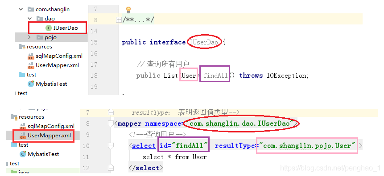The height and width of the screenshot is (176, 384).
Task: Expand the folded /**...*/ comment with the plus marker
Action: click(x=119, y=20)
